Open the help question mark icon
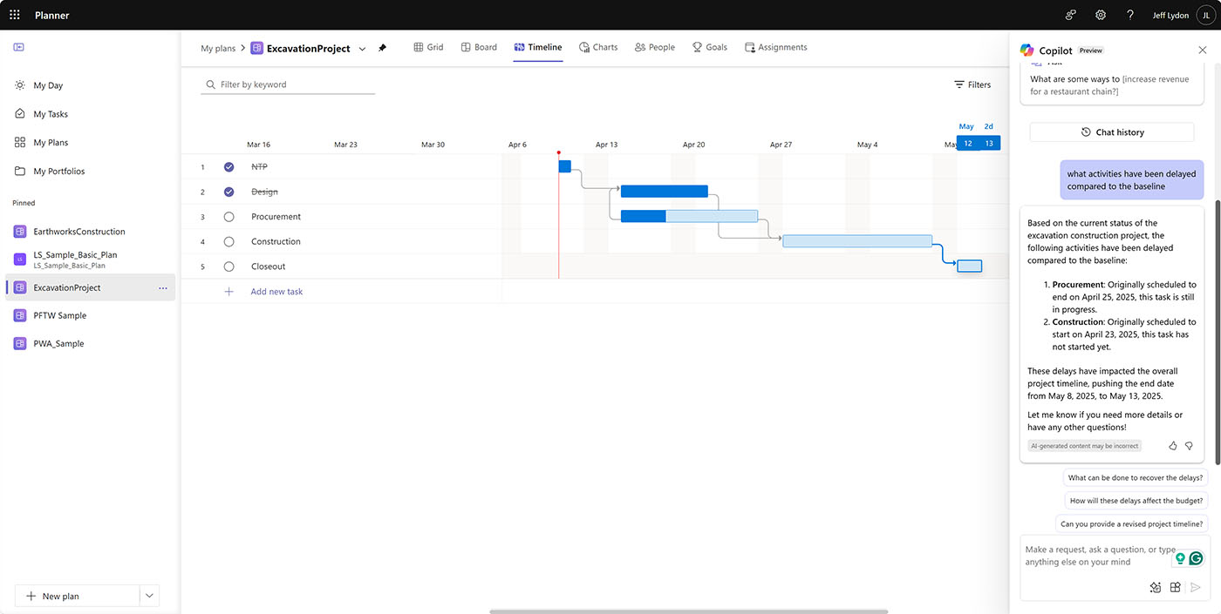Viewport: 1221px width, 614px height. click(x=1130, y=15)
